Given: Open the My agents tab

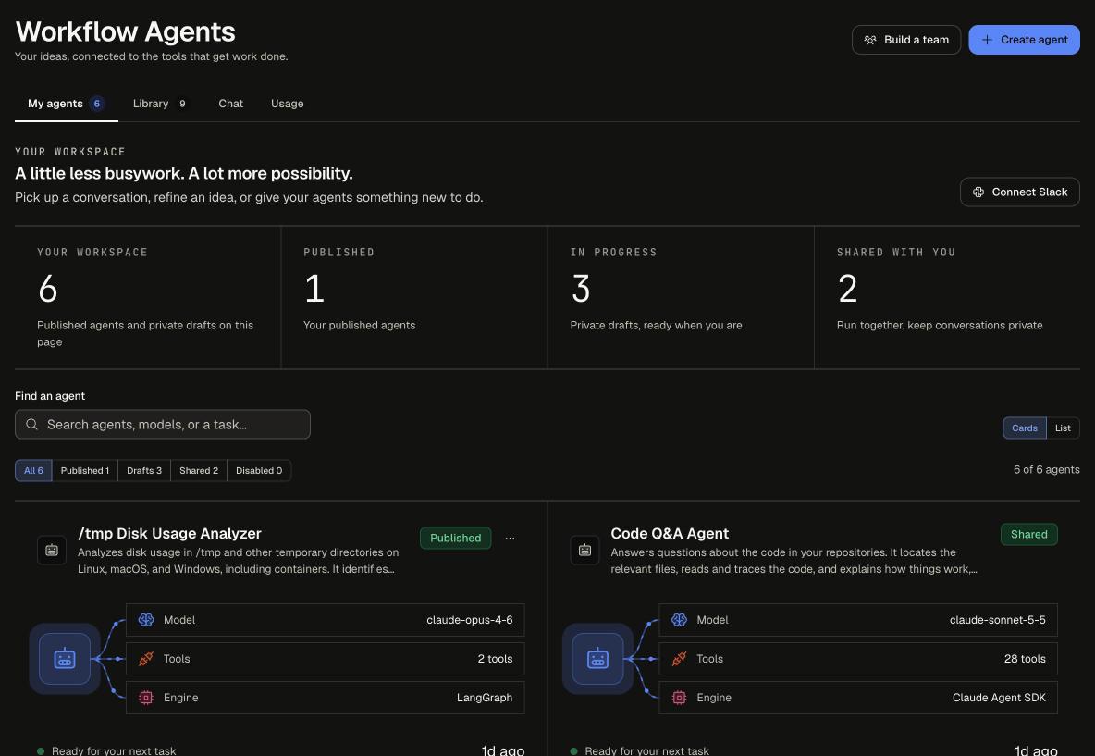Looking at the screenshot, I should point(67,104).
